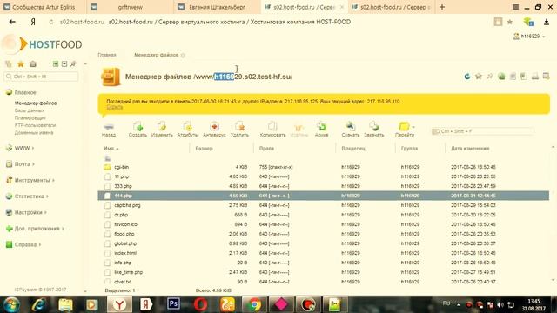Viewport: 557px width, 313px height.
Task: Switch to the Главная tab
Action: (107, 55)
